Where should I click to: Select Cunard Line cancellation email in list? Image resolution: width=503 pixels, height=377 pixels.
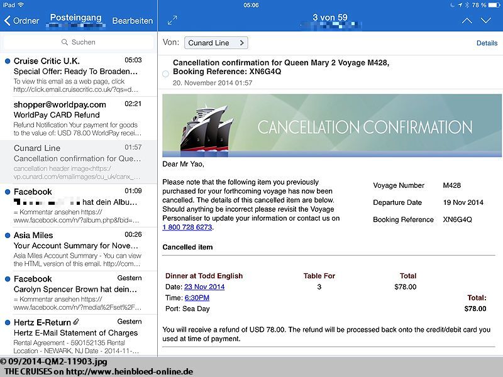[79, 162]
